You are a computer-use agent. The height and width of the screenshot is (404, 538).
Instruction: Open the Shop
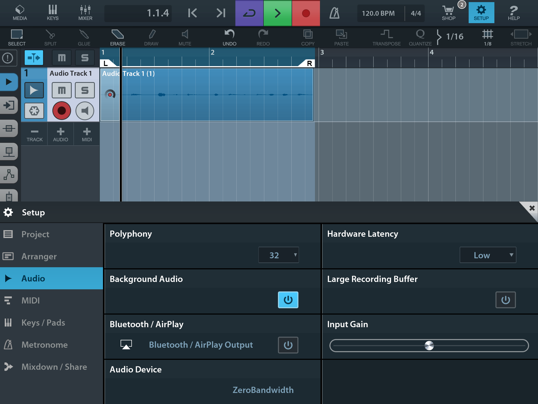tap(449, 13)
